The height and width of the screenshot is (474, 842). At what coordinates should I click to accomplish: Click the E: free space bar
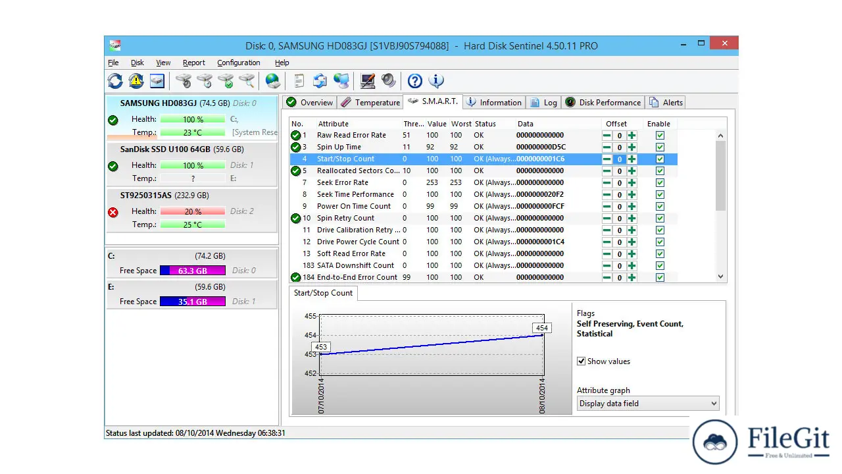coord(193,302)
